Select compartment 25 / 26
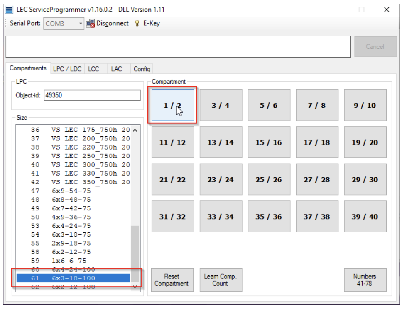 click(x=268, y=180)
